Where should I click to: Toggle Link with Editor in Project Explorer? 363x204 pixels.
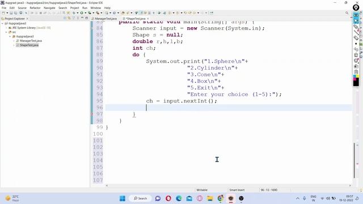click(69, 18)
